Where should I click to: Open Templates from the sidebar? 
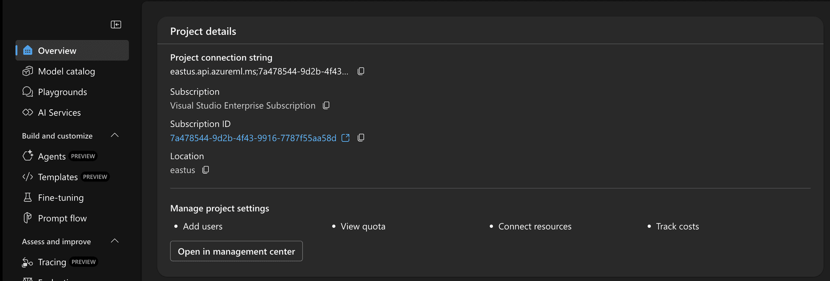(x=57, y=177)
